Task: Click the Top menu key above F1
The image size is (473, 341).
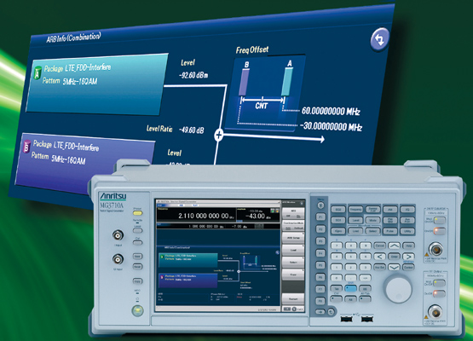Action: (x=320, y=205)
